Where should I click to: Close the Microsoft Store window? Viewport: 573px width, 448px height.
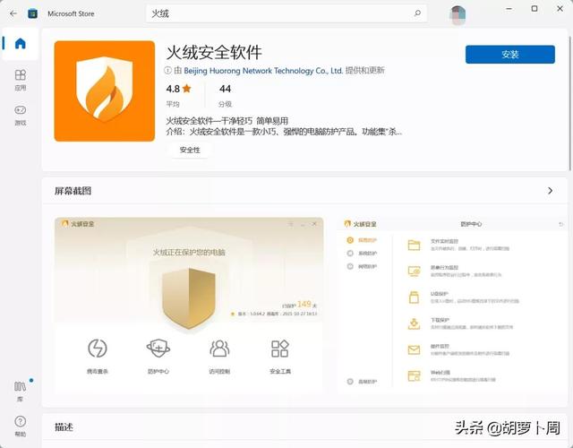point(560,9)
